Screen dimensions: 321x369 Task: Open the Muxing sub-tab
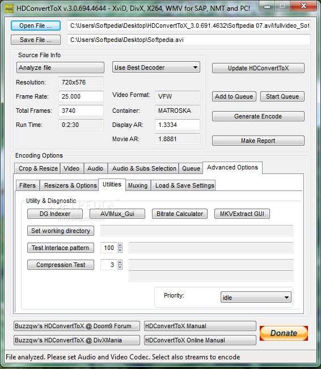pyautogui.click(x=138, y=185)
